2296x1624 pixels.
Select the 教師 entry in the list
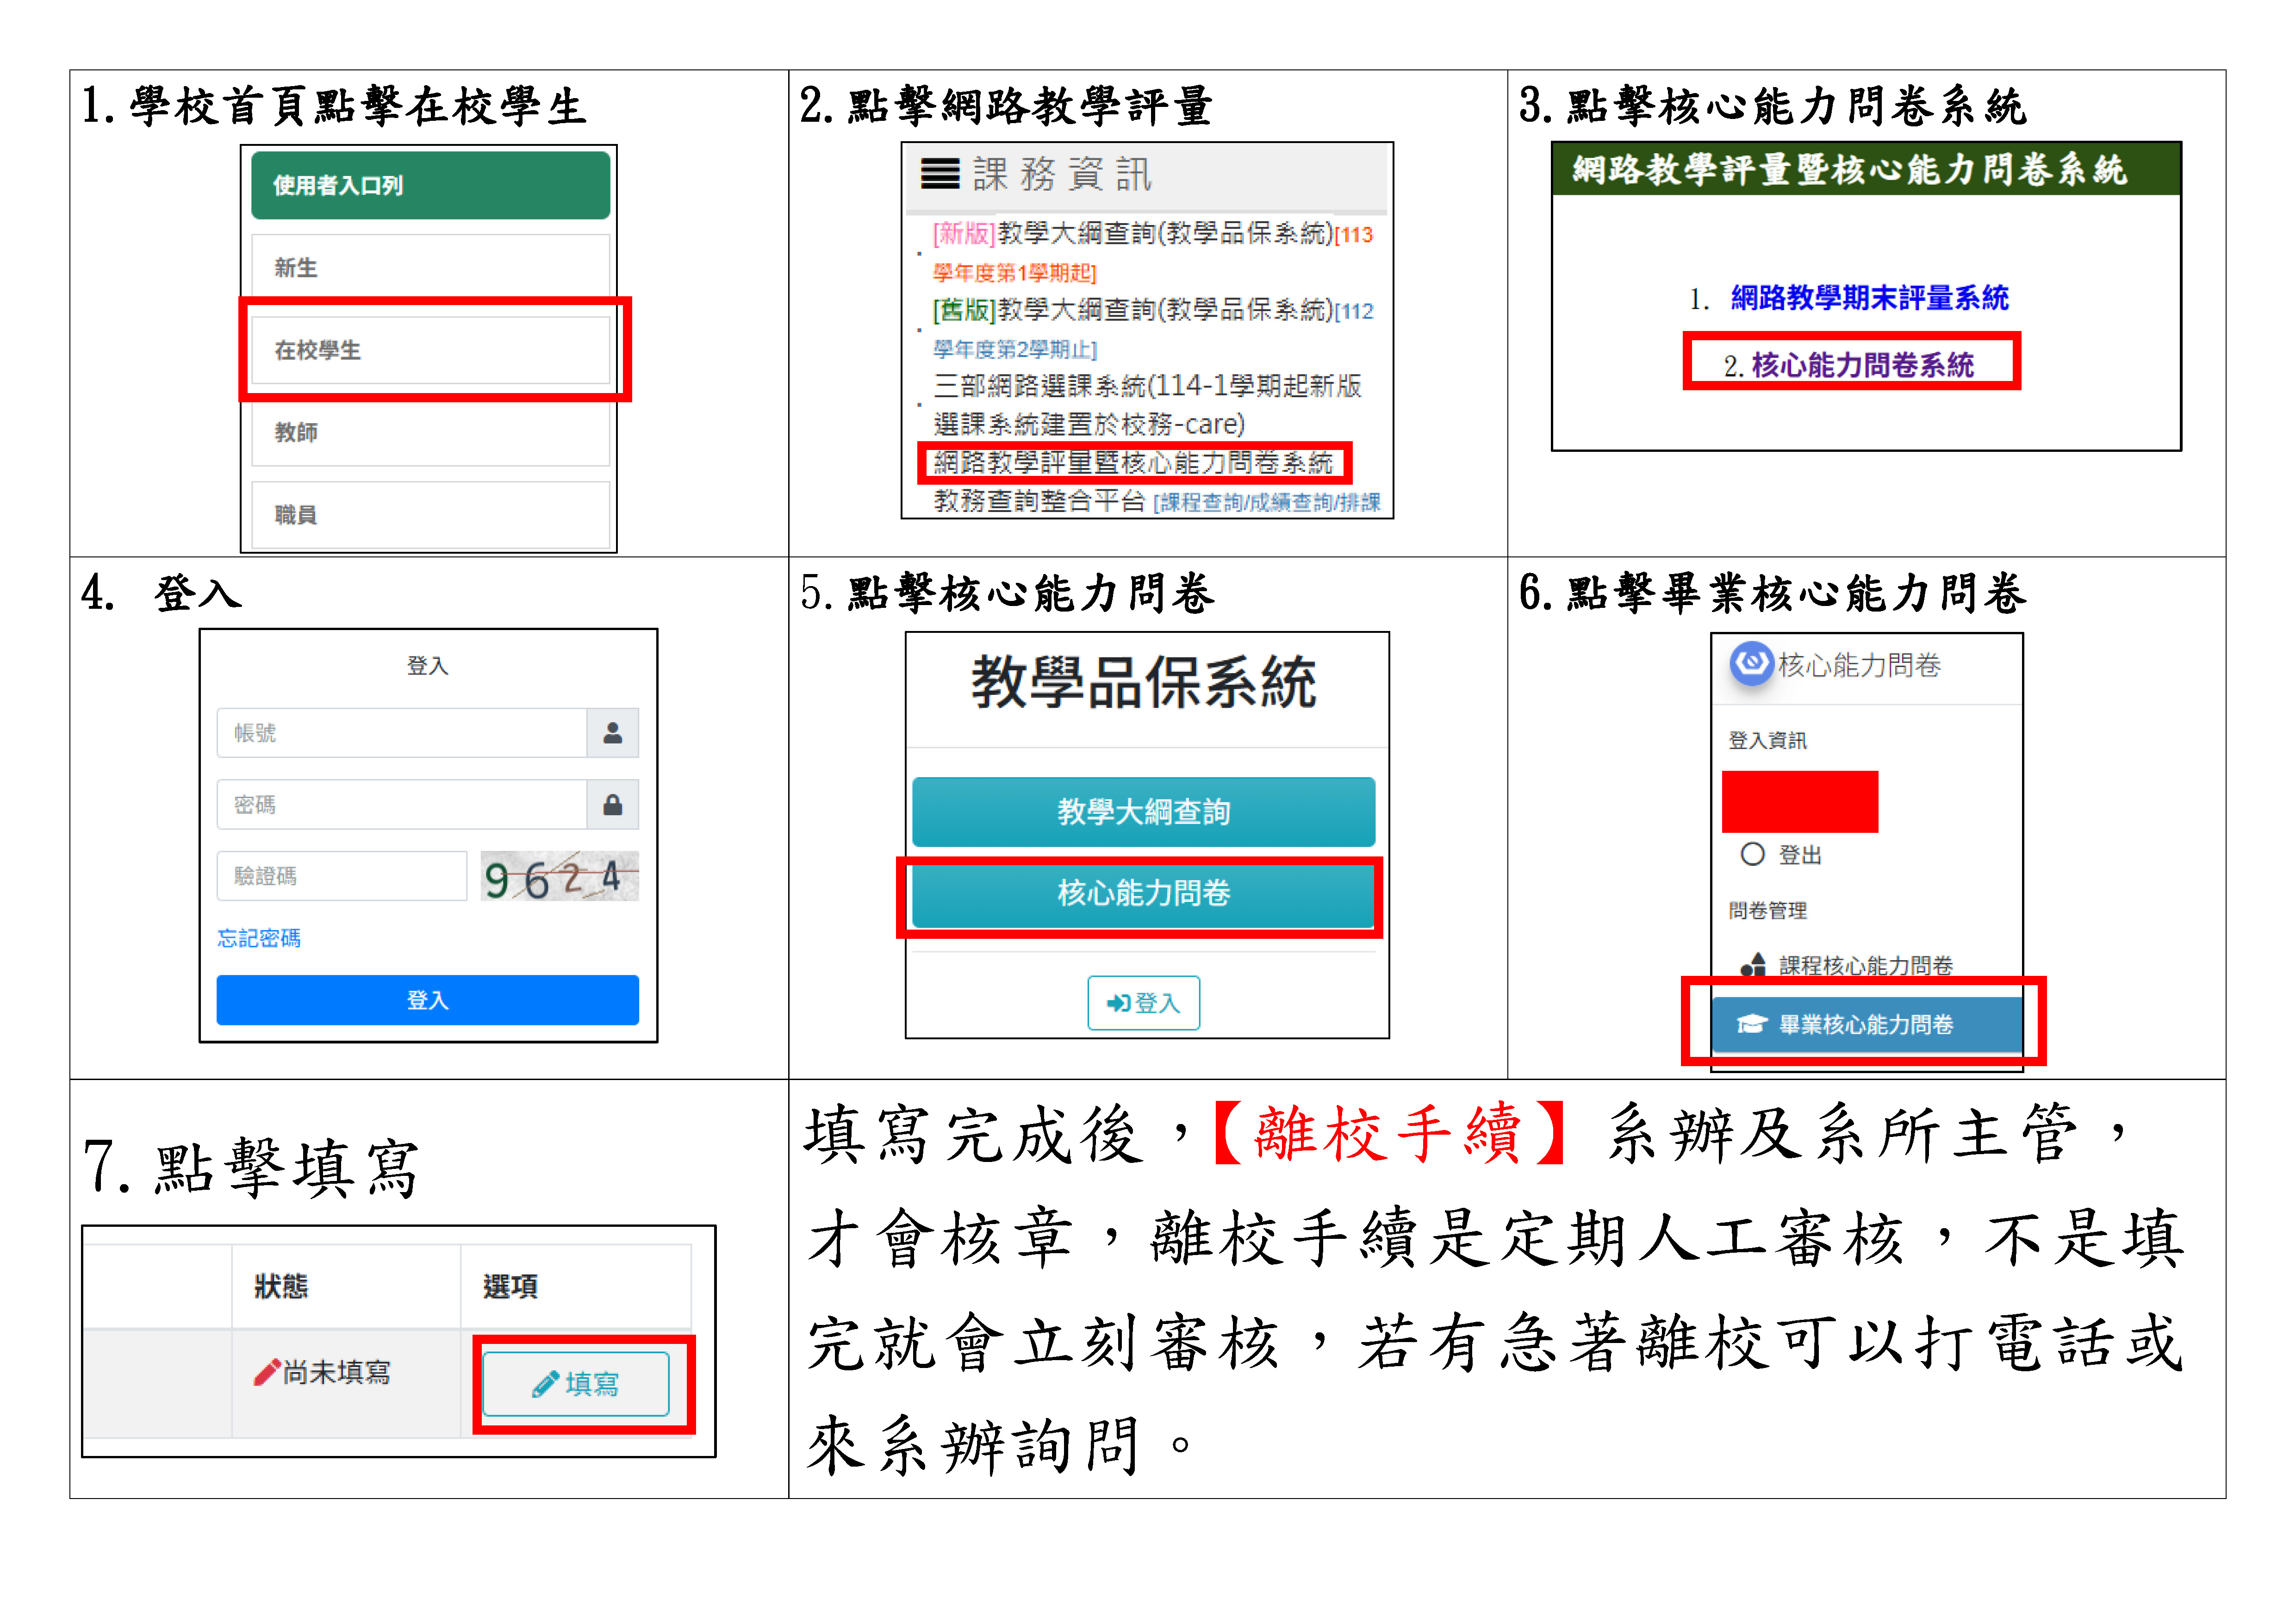coord(430,432)
